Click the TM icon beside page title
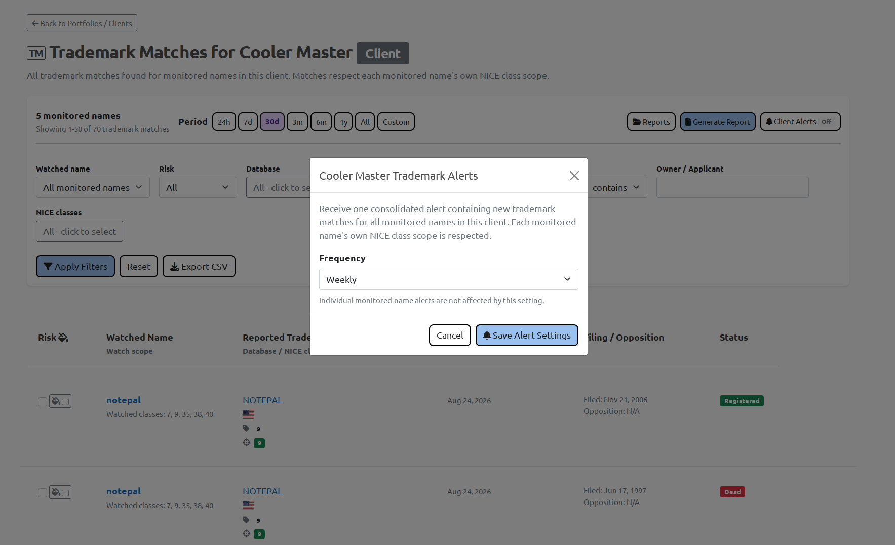The width and height of the screenshot is (895, 545). (x=36, y=53)
